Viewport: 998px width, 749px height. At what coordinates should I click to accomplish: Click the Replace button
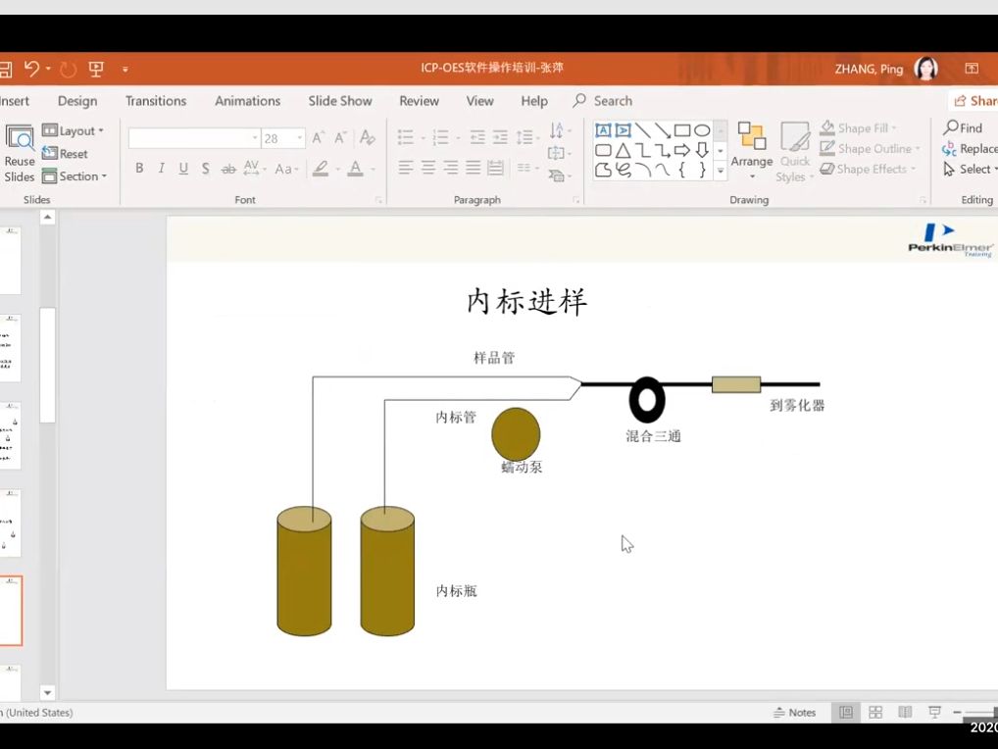[970, 148]
